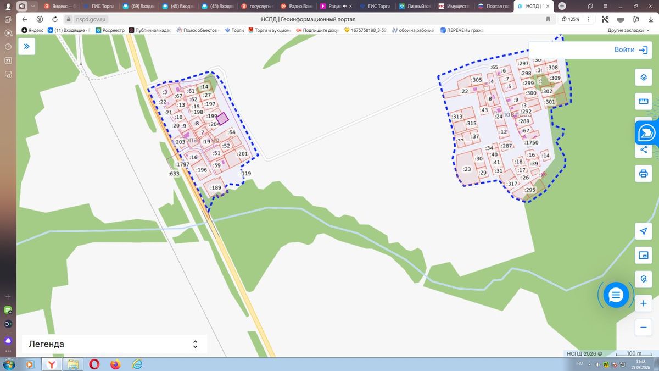This screenshot has height=371, width=659.
Task: Zoom in the map with plus
Action: pyautogui.click(x=643, y=303)
